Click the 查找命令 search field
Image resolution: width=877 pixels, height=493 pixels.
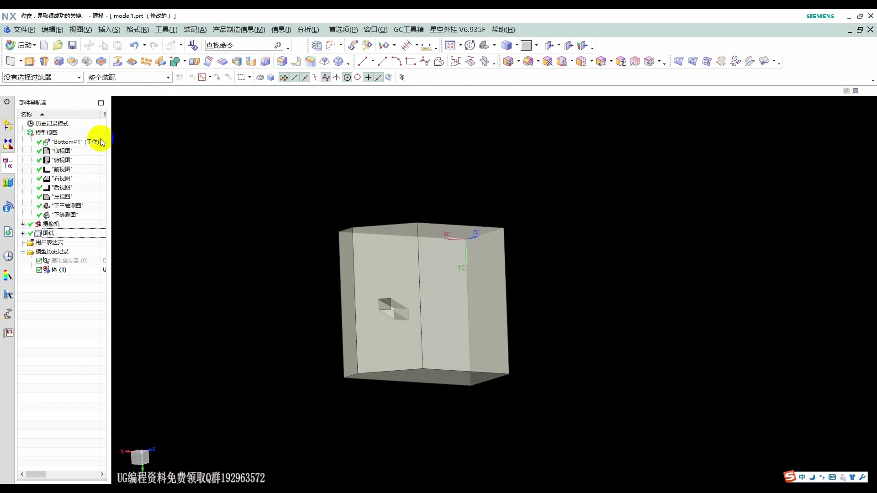pyautogui.click(x=238, y=45)
